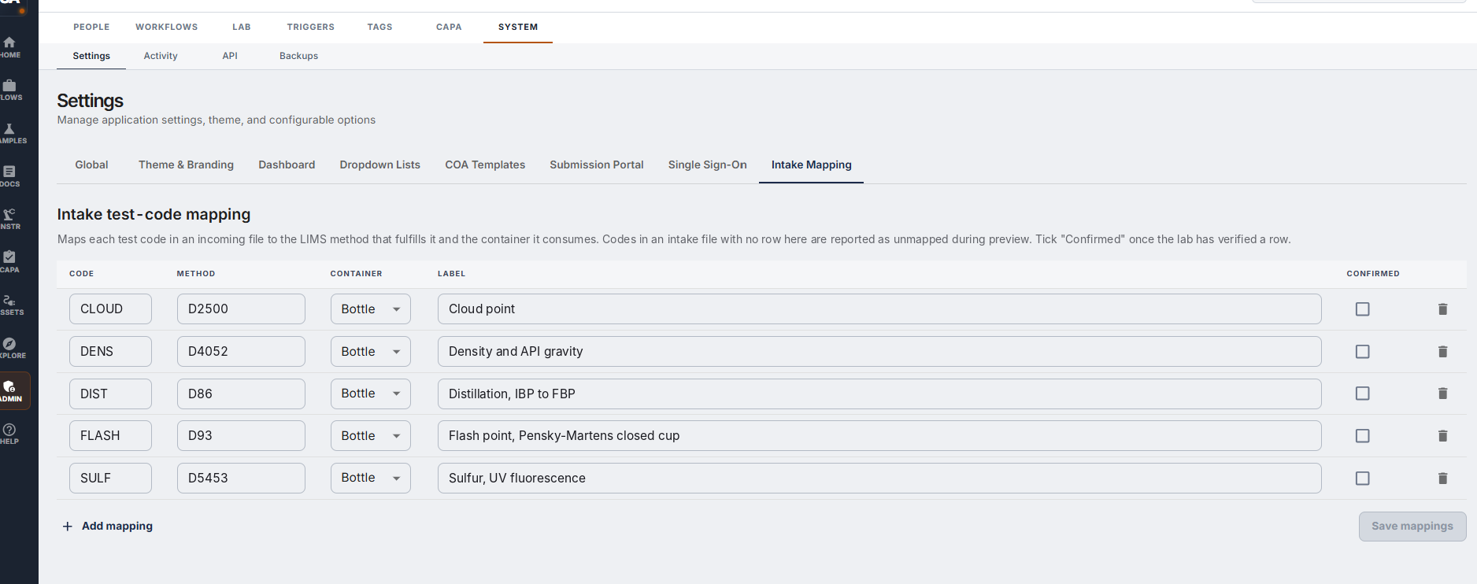Open the Docs sidebar icon
This screenshot has height=584, width=1477.
(10, 176)
